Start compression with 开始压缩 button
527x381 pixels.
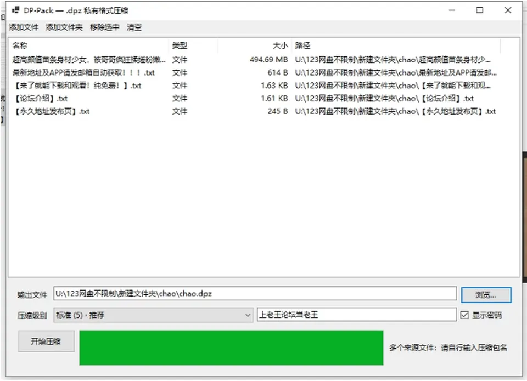[x=46, y=342]
